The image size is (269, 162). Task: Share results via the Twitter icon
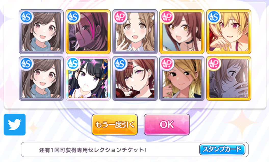coord(15,125)
